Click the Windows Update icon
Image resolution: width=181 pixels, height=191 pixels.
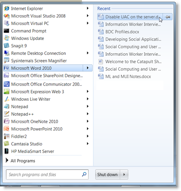pos(6,38)
